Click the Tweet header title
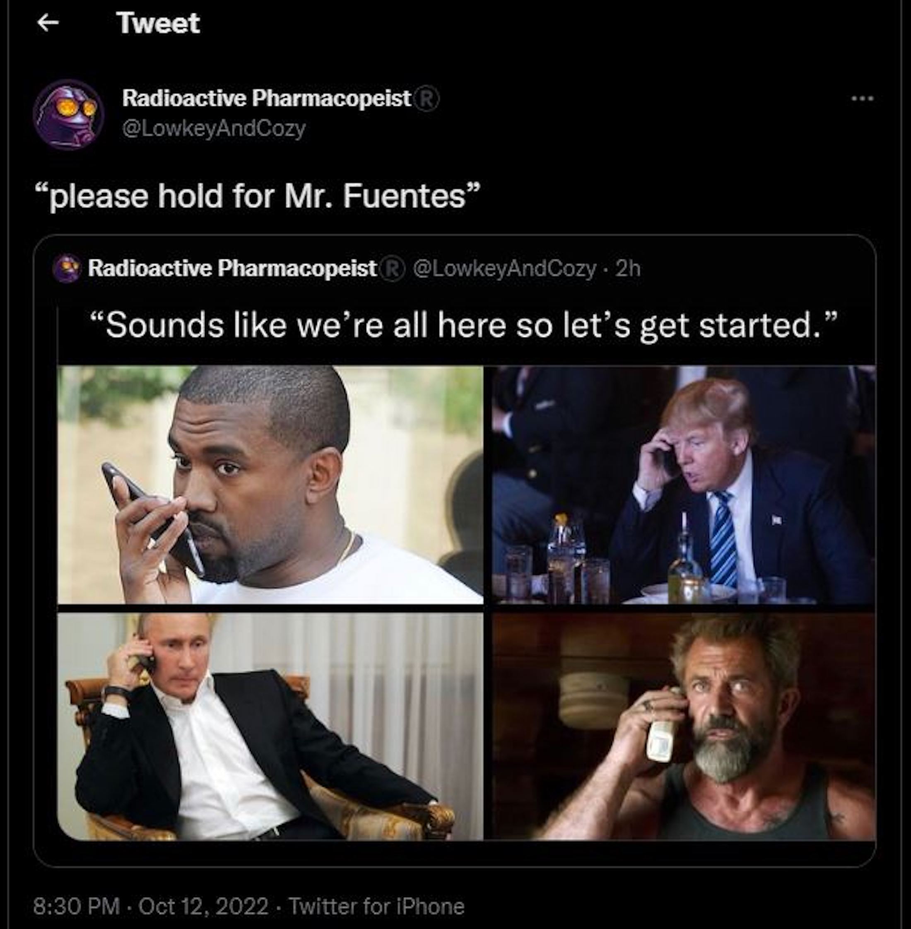The image size is (911, 929). (x=158, y=23)
